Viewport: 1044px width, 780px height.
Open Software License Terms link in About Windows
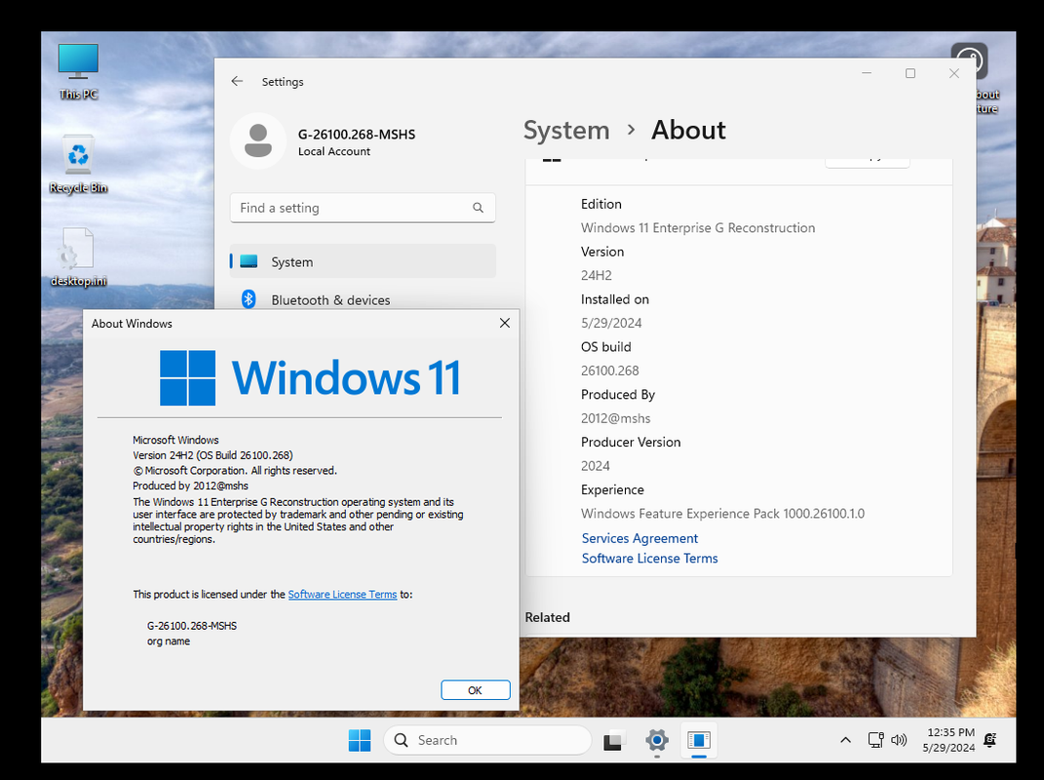coord(342,594)
